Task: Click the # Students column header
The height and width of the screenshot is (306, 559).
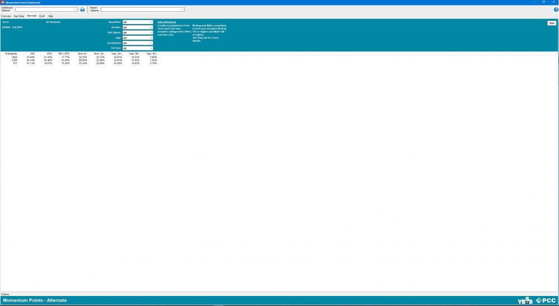Action: point(11,54)
